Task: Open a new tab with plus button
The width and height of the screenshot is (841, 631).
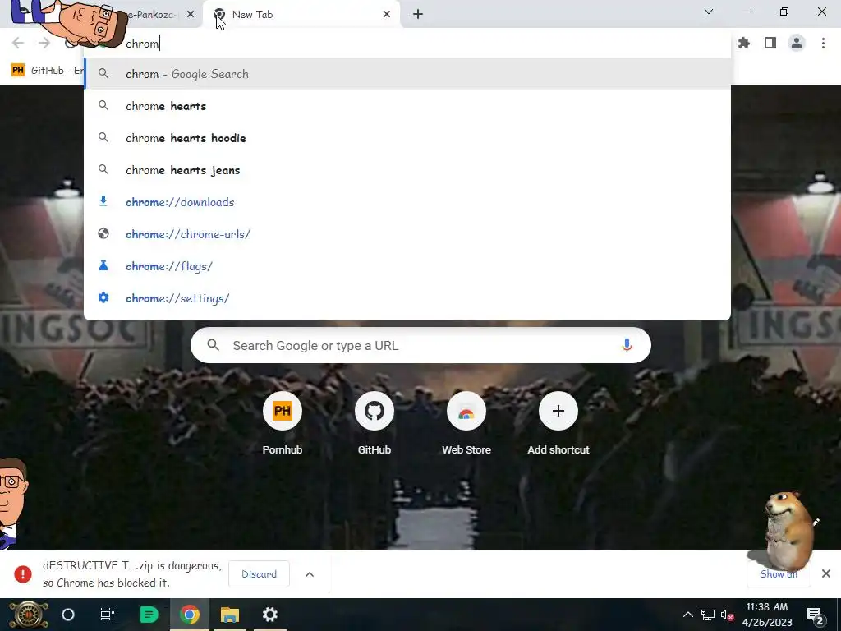Action: pyautogui.click(x=418, y=15)
